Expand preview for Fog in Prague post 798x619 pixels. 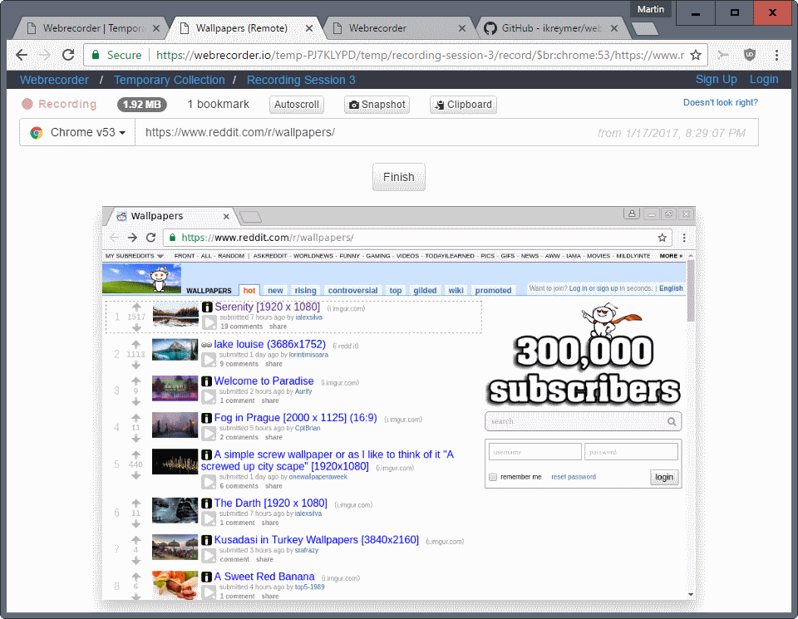209,433
